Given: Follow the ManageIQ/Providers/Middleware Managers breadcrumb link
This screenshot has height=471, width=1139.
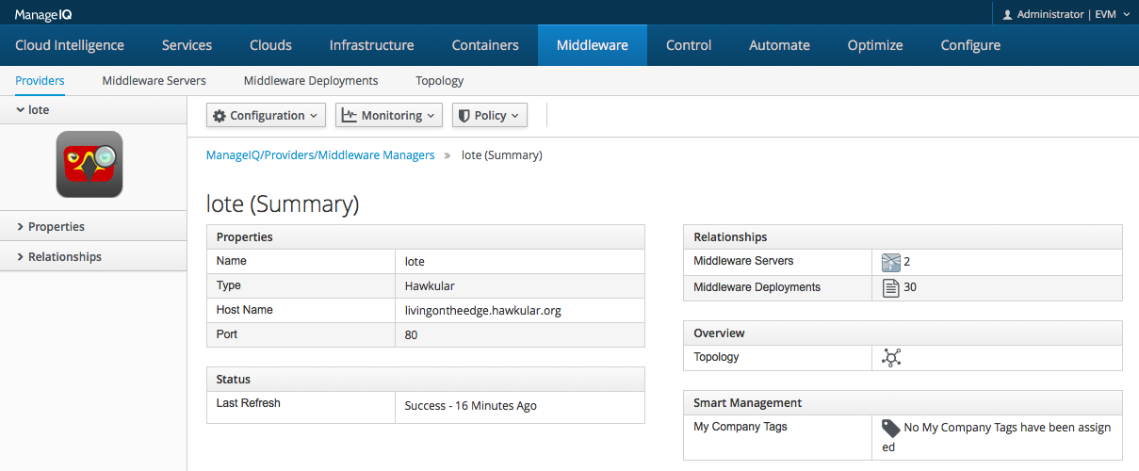Looking at the screenshot, I should point(320,154).
